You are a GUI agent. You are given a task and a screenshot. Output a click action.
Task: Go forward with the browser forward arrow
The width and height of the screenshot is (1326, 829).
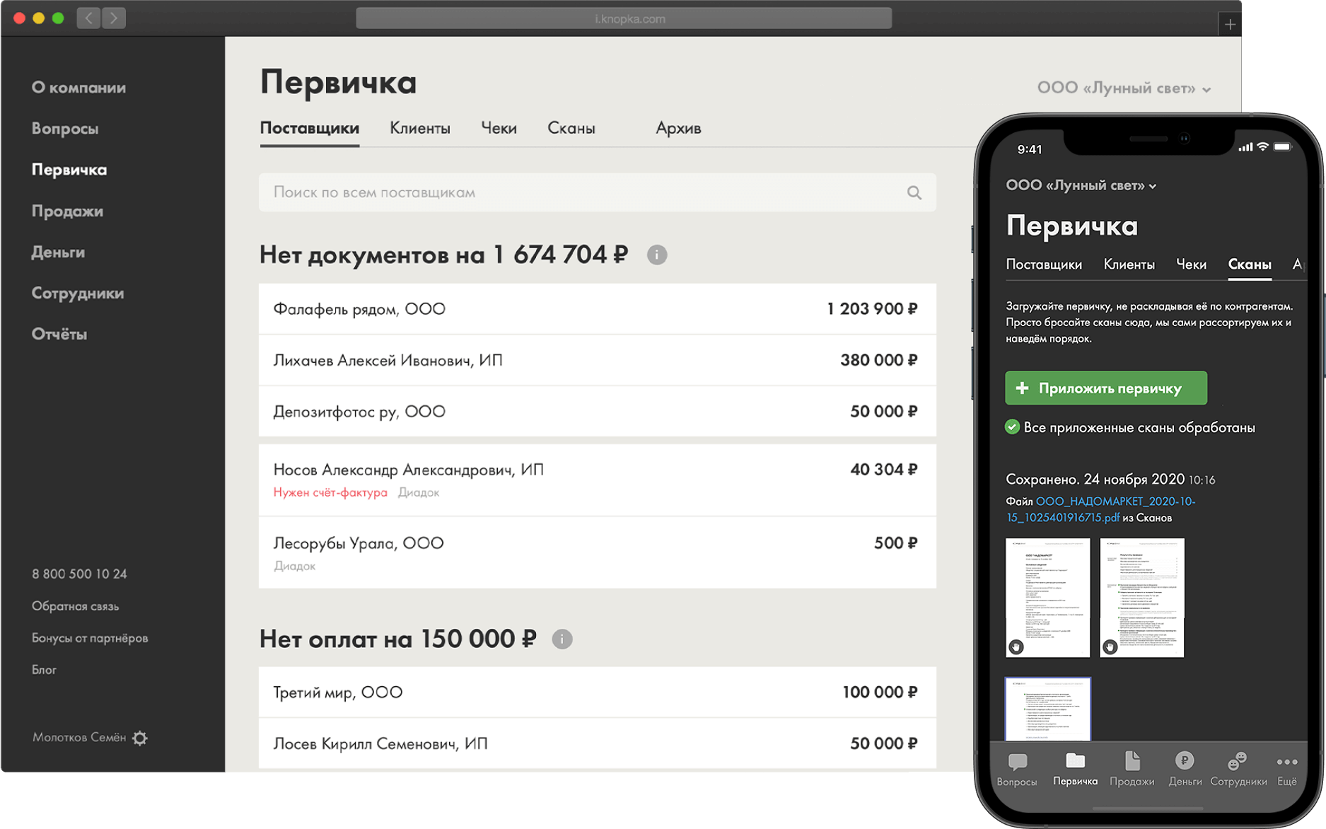(x=114, y=18)
